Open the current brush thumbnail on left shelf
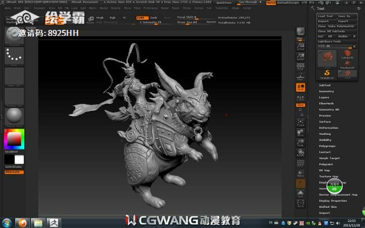This screenshot has width=365, height=228. pyautogui.click(x=14, y=36)
